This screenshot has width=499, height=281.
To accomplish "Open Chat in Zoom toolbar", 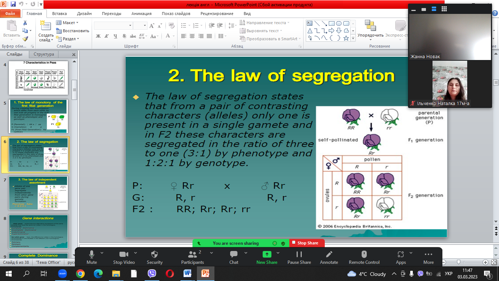I will point(234,257).
